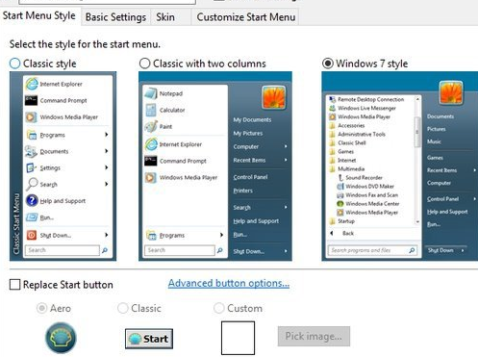478x357 pixels.
Task: Select the Start Menu Style tab
Action: [x=39, y=15]
